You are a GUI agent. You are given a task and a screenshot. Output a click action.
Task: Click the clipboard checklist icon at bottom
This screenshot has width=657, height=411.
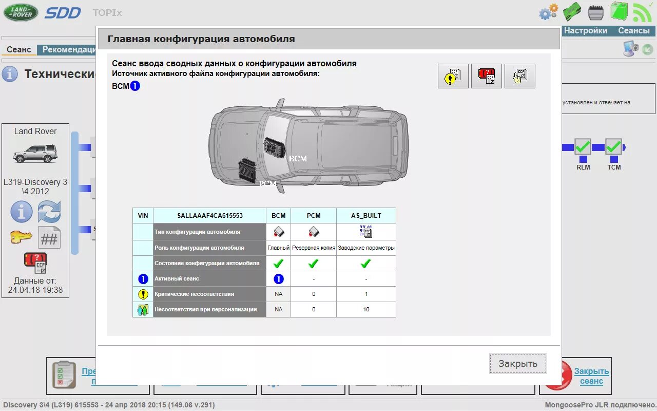tap(64, 375)
